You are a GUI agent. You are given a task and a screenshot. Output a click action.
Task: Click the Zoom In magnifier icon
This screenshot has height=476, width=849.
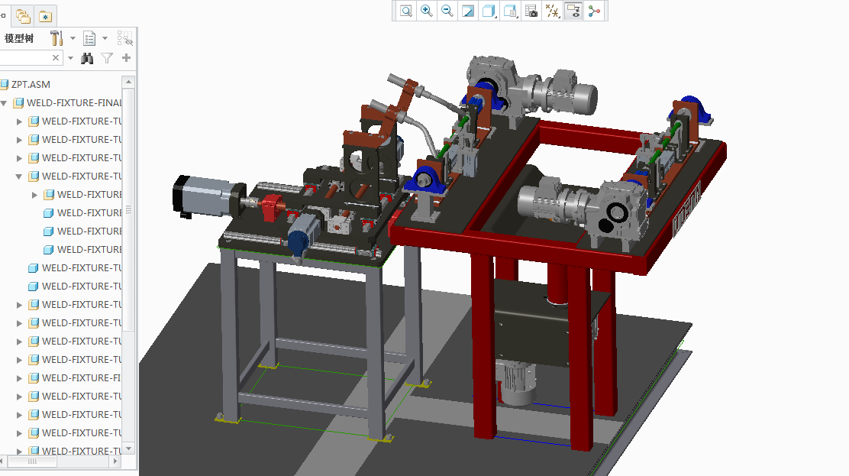click(427, 11)
